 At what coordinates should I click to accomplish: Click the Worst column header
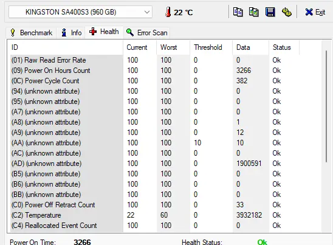pyautogui.click(x=173, y=47)
